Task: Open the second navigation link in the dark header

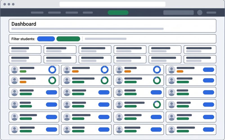Action: coord(54,13)
